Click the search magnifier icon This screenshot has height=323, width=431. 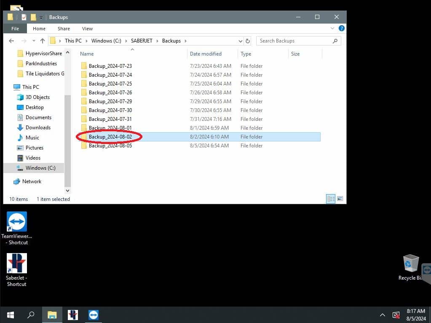coord(335,41)
